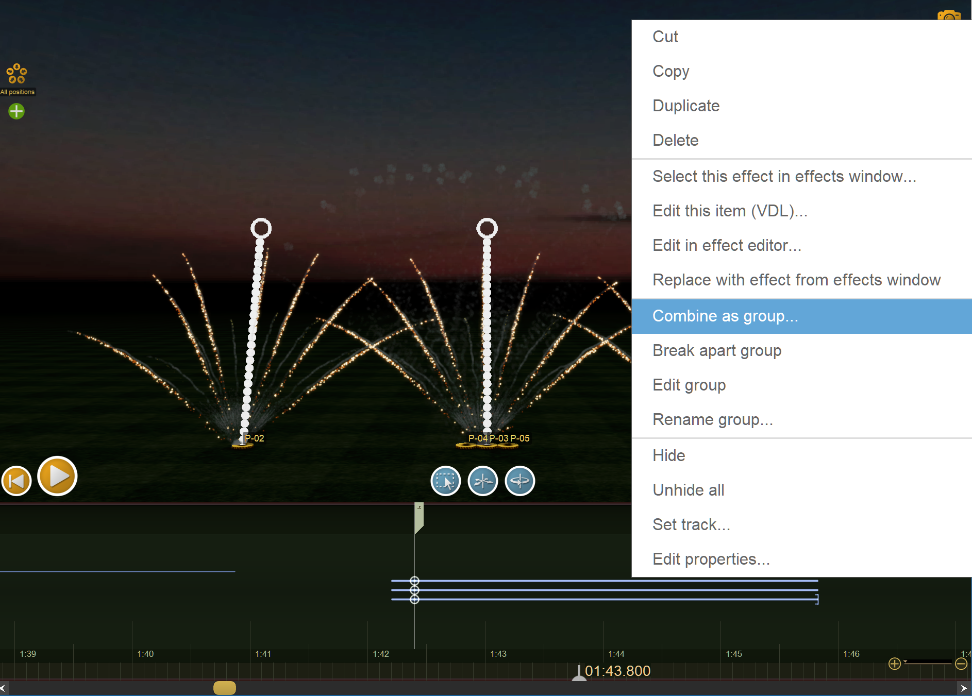Zoom in on the timeline

coord(895,664)
